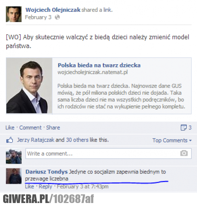Like the comment from Dariusz Tondys
The height and width of the screenshot is (205, 197).
tap(30, 186)
